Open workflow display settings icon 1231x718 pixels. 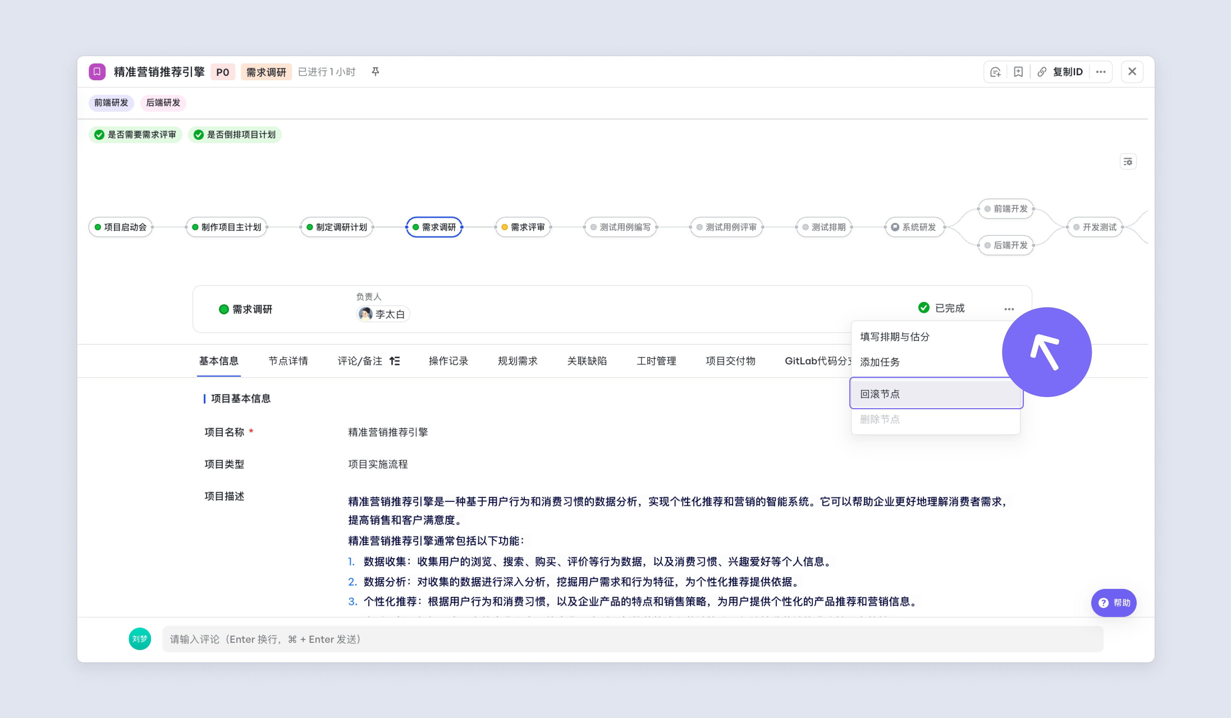point(1128,162)
